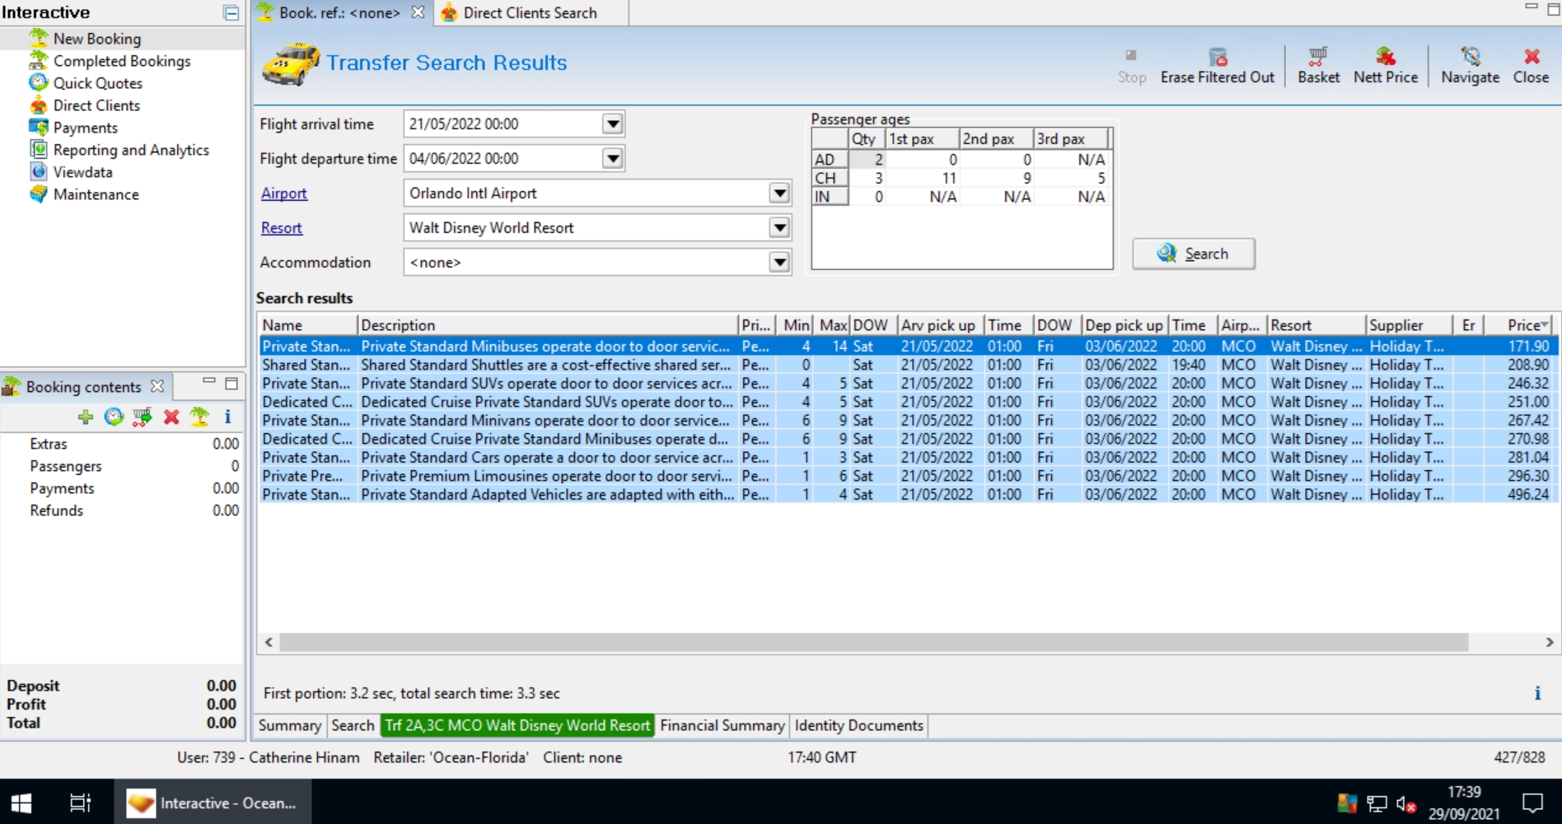Sort results by Name column header

coord(307,325)
